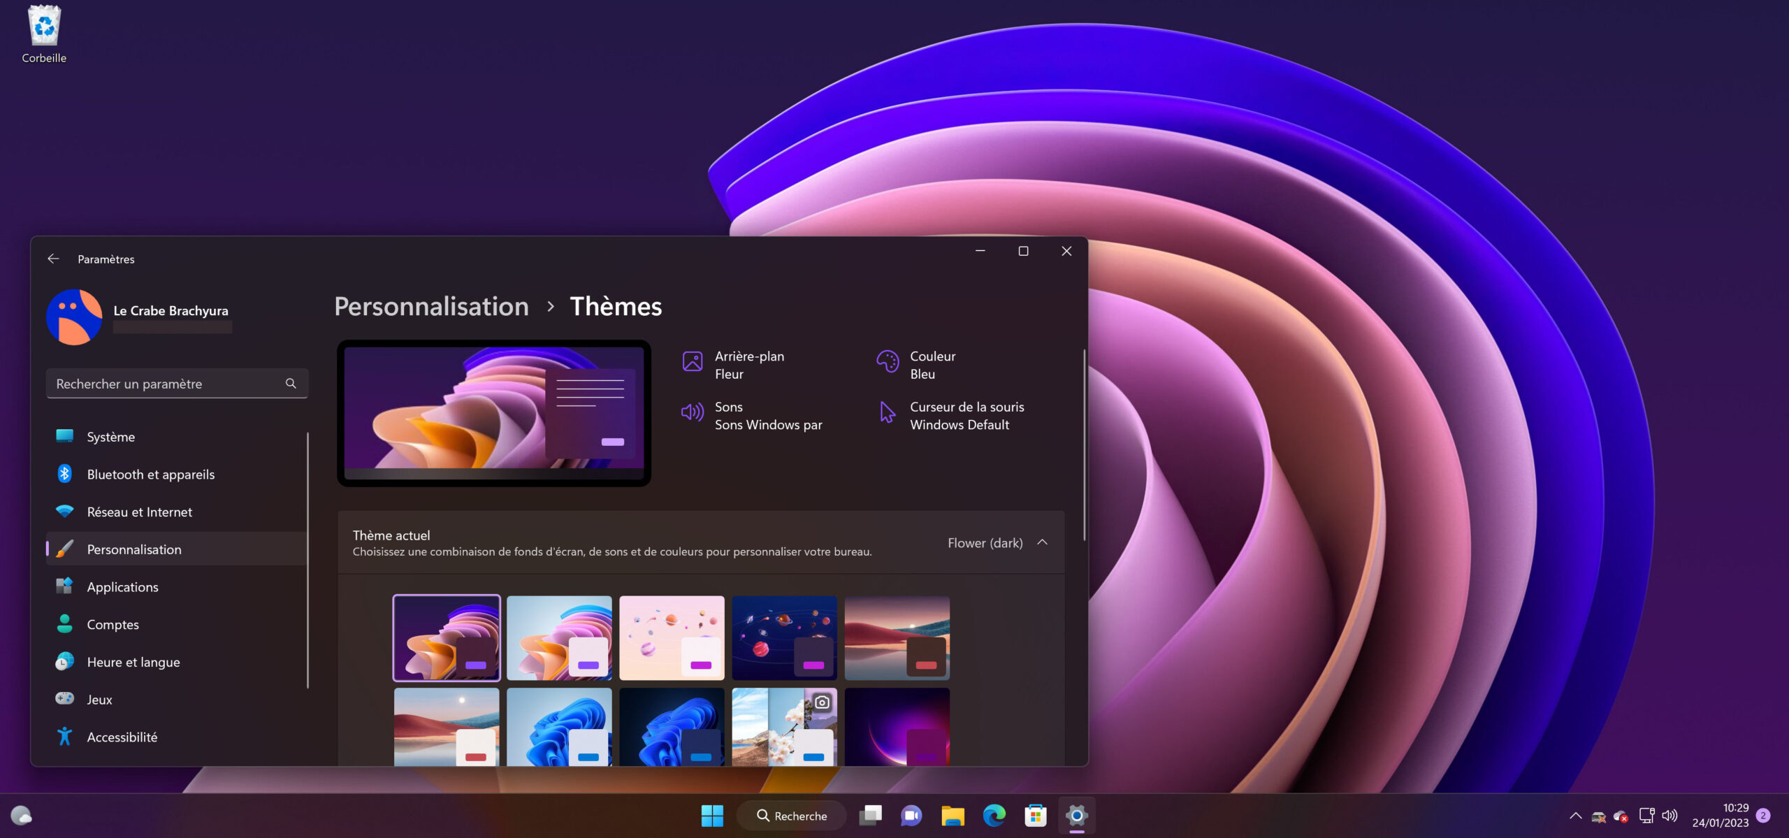Screen dimensions: 1789x838
Task: Open Accessibilité settings section
Action: pos(177,737)
